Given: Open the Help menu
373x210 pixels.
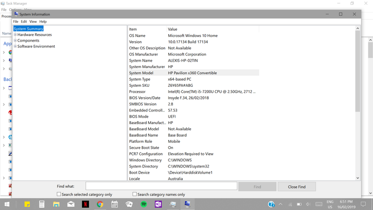Looking at the screenshot, I should pyautogui.click(x=43, y=21).
